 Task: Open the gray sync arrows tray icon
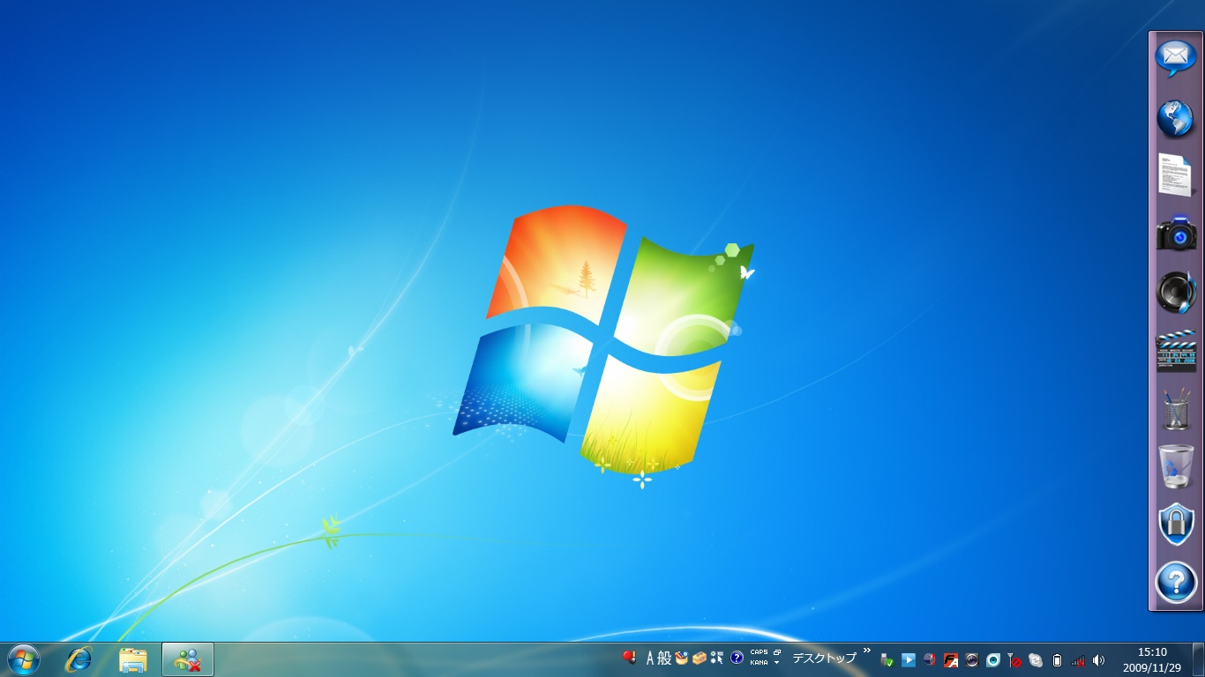tap(1036, 659)
